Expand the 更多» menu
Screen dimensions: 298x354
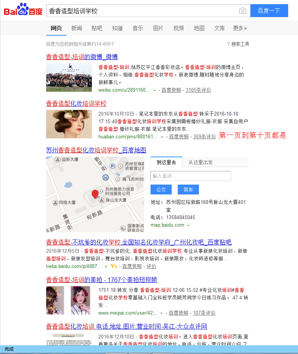point(240,28)
